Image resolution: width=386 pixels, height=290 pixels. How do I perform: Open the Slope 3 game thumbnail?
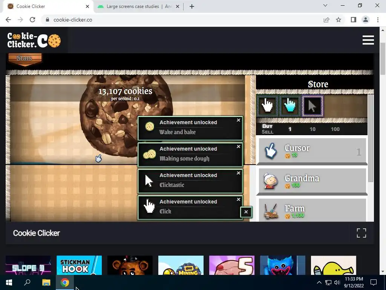pos(28,265)
